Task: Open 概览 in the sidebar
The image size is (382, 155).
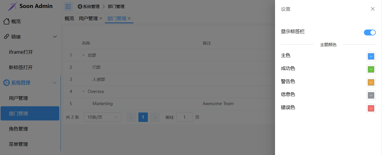Action: (30, 21)
